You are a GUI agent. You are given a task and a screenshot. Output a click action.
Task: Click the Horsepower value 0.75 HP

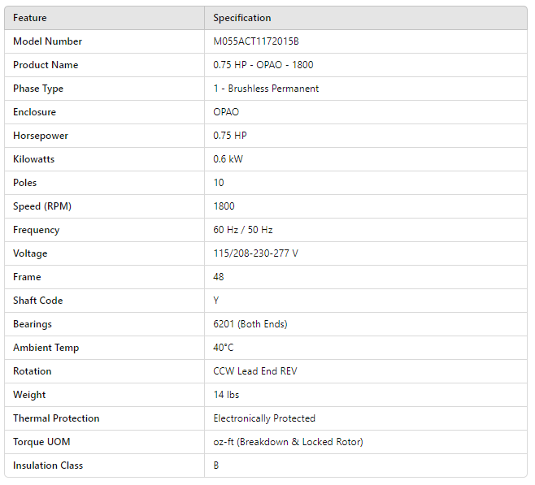(230, 136)
